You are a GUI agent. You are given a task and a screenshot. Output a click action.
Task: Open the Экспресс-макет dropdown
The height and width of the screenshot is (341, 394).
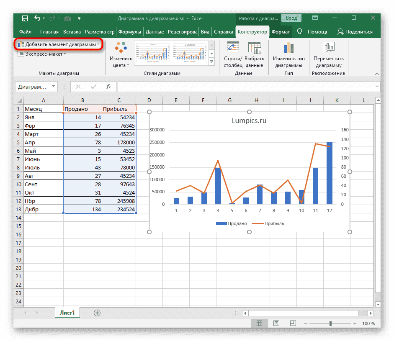tap(42, 54)
